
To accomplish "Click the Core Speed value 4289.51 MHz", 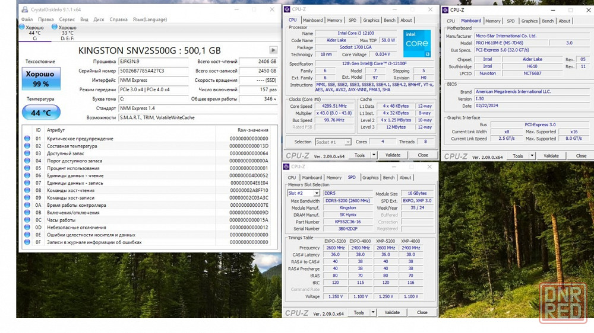I will point(334,106).
